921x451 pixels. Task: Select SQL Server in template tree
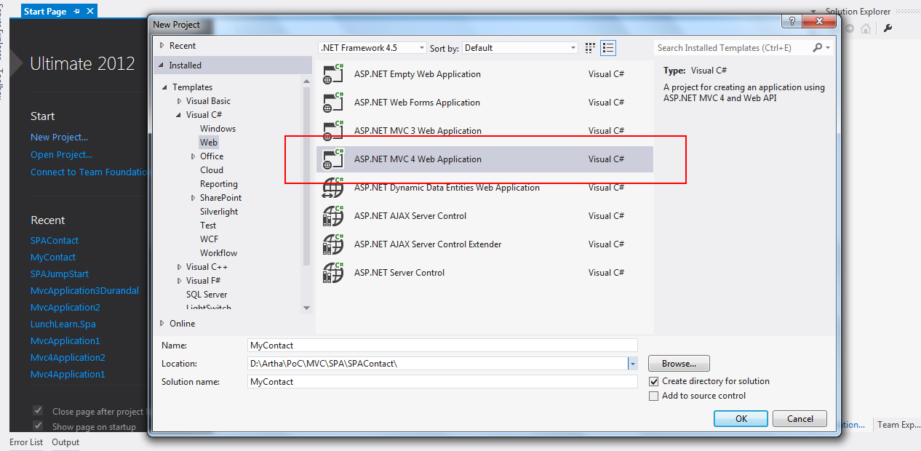coord(207,295)
